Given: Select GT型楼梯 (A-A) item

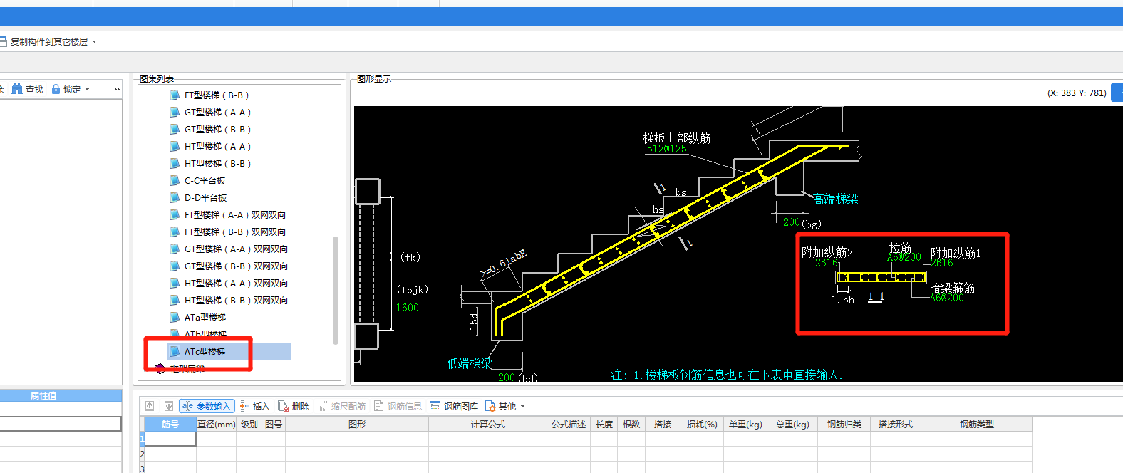Looking at the screenshot, I should [x=218, y=112].
